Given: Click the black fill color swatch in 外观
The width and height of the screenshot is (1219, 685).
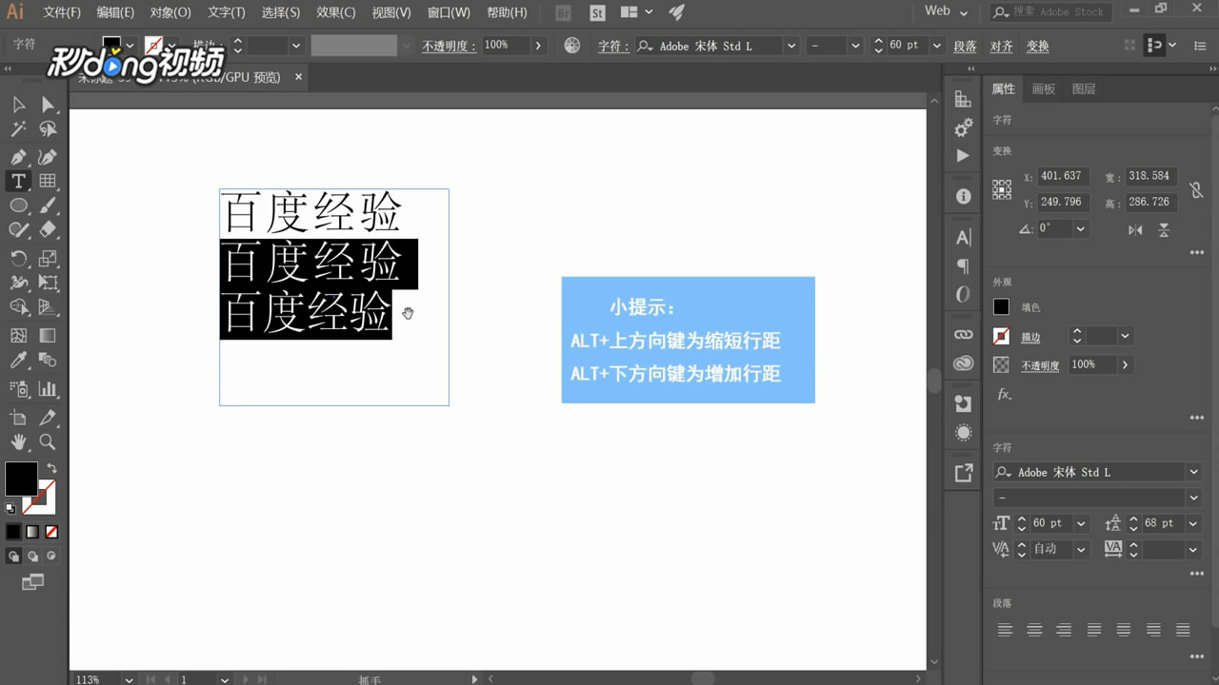Looking at the screenshot, I should click(1002, 305).
